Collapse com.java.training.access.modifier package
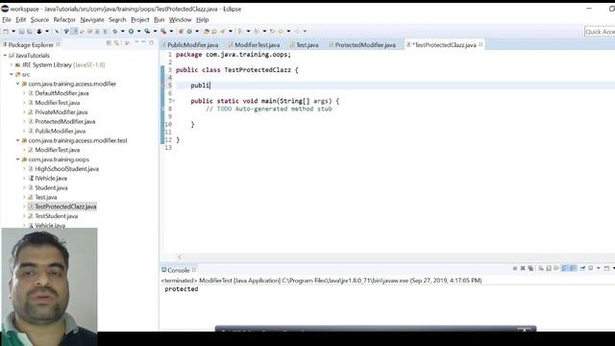Screen dimensions: 615x346 (x=17, y=84)
